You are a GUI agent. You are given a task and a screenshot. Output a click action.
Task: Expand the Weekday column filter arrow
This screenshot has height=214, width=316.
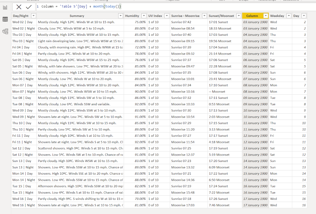[289, 16]
